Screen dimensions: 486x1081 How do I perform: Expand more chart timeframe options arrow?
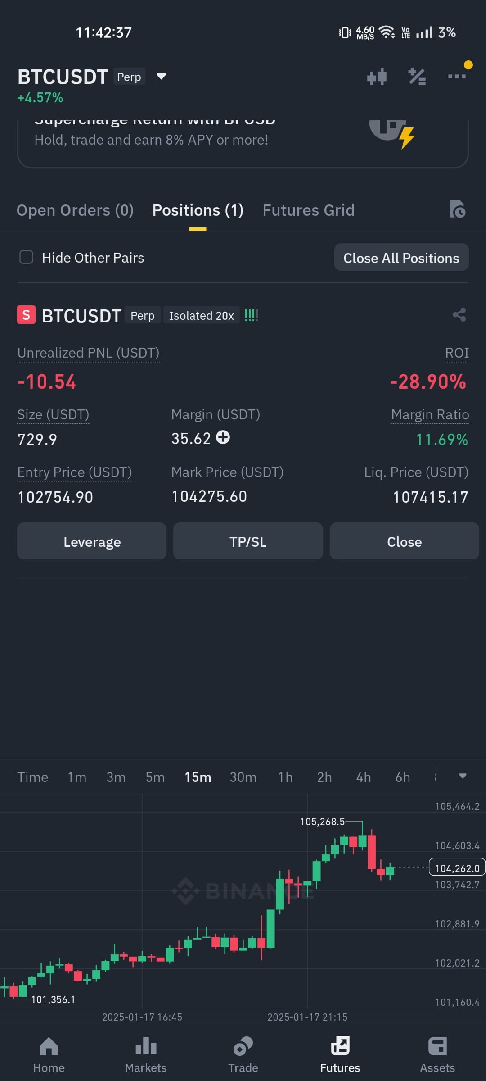(x=462, y=776)
